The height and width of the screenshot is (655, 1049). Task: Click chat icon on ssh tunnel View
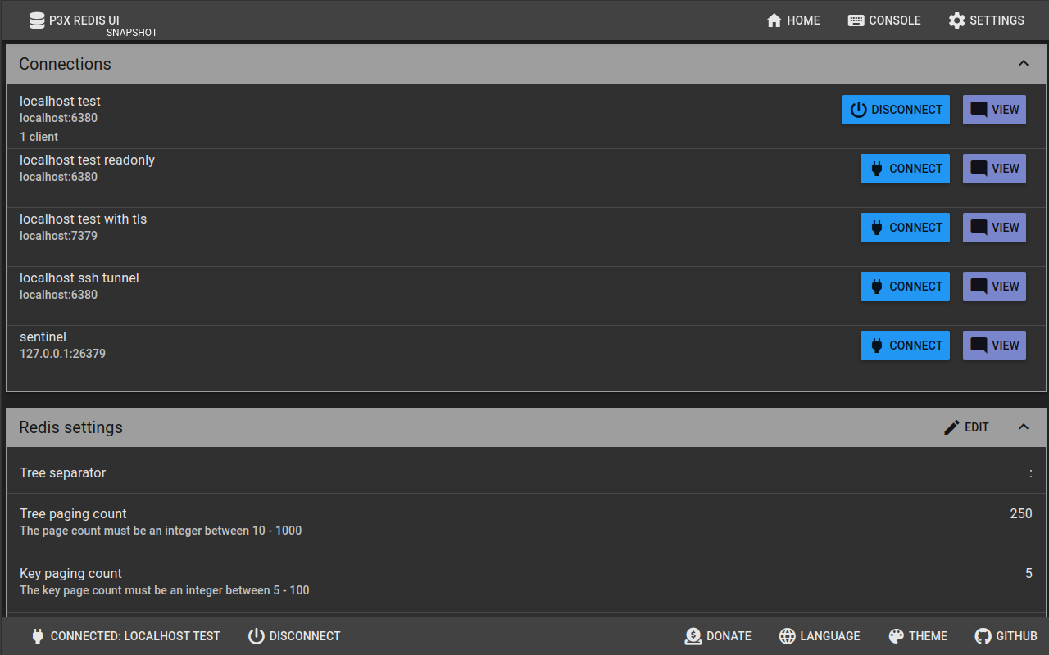(979, 287)
